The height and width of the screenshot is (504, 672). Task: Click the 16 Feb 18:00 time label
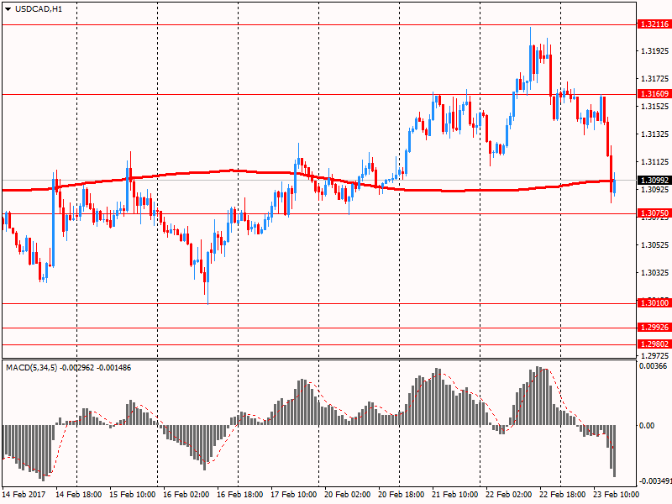240,495
